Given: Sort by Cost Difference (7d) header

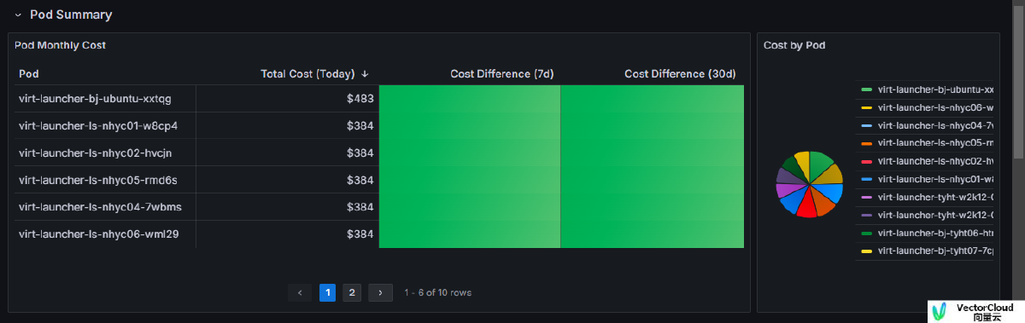Looking at the screenshot, I should coord(502,74).
